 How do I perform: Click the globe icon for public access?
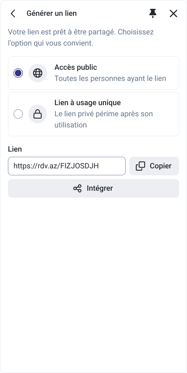point(38,73)
